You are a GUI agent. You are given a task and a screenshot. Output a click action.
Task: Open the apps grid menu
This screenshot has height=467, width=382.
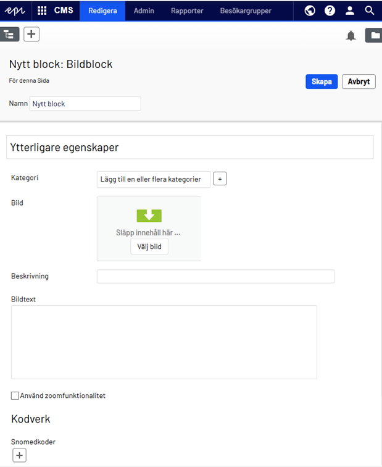pos(42,11)
